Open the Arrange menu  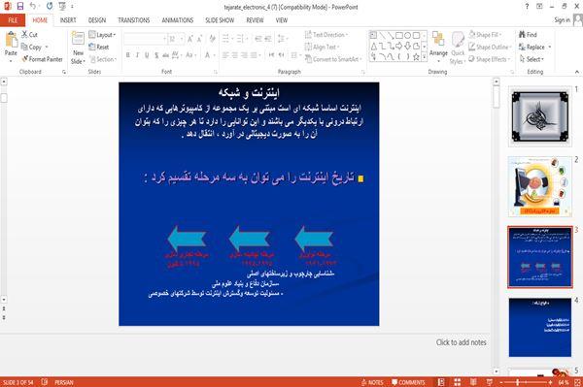[438, 48]
